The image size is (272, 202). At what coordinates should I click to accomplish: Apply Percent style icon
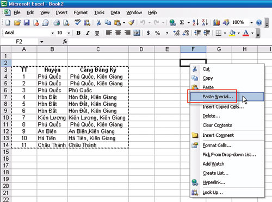[x=157, y=33]
